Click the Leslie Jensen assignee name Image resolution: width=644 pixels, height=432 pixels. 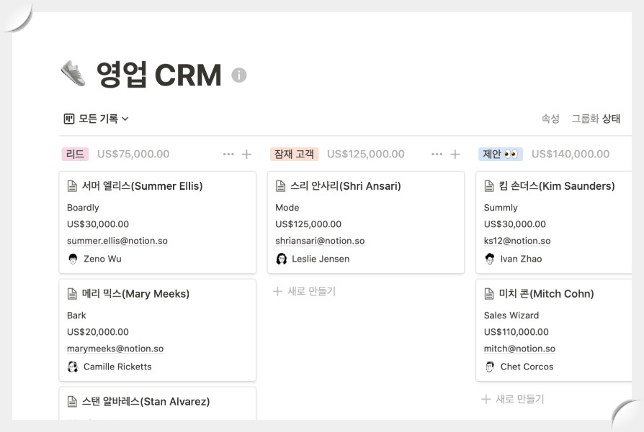click(x=321, y=259)
